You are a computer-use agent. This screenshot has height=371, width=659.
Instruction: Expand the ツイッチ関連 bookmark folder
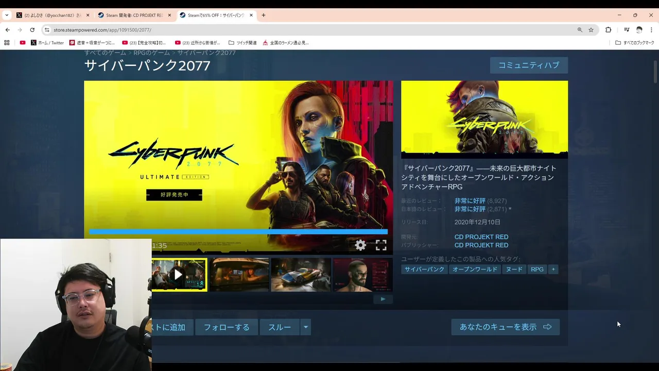pyautogui.click(x=242, y=43)
